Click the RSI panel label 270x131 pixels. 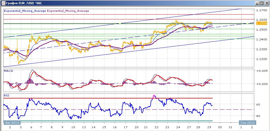6,96
